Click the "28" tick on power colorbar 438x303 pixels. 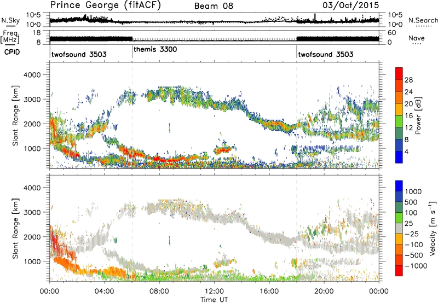[408, 80]
